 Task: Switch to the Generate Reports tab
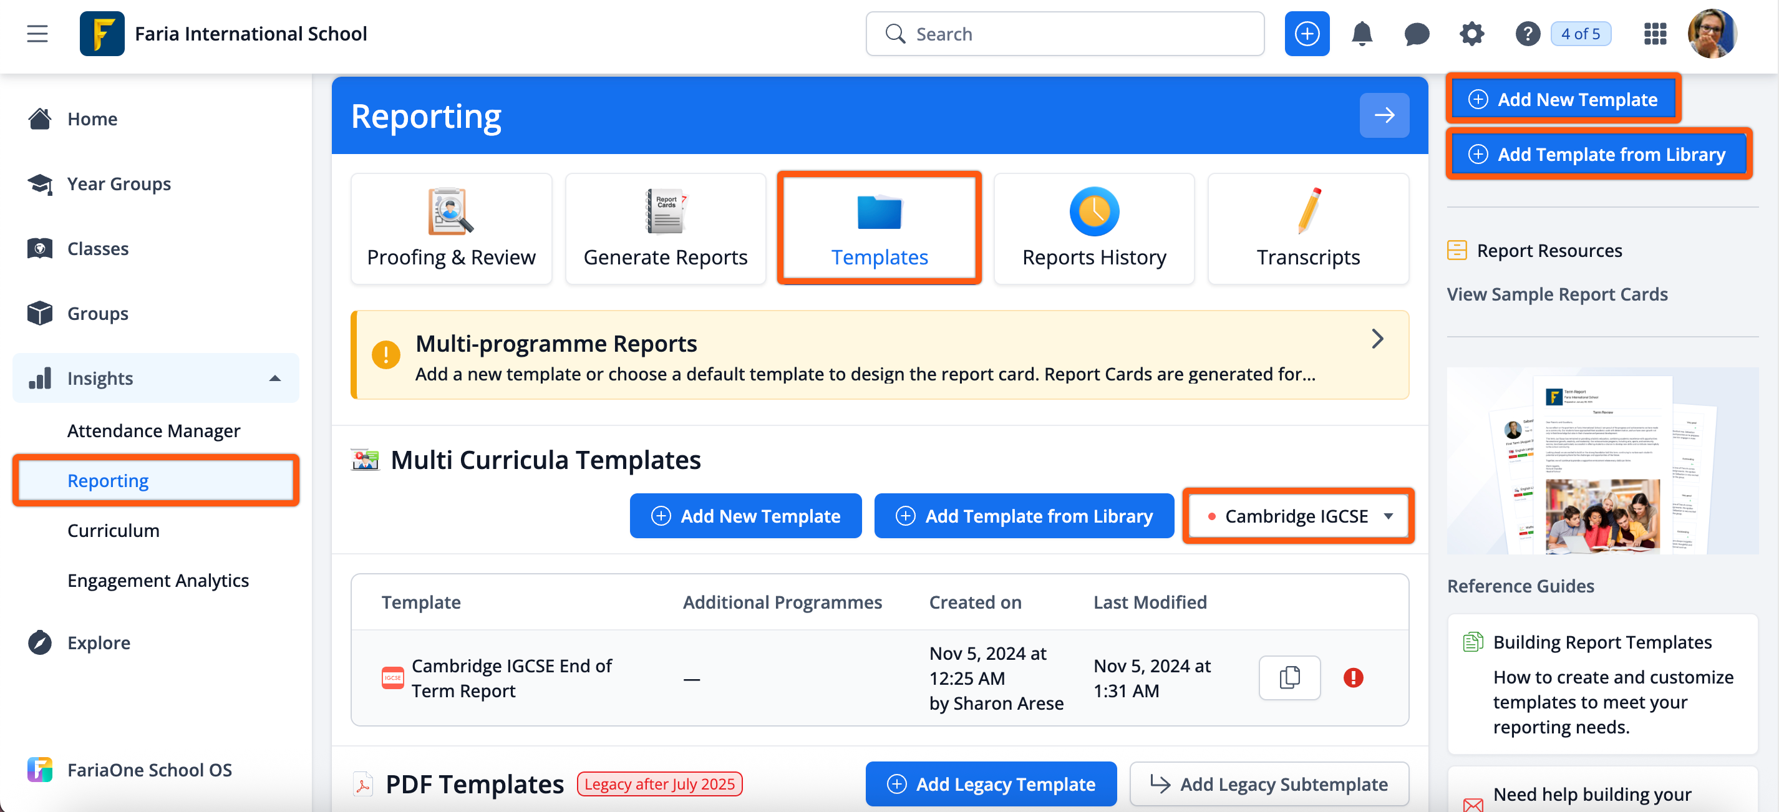click(665, 228)
